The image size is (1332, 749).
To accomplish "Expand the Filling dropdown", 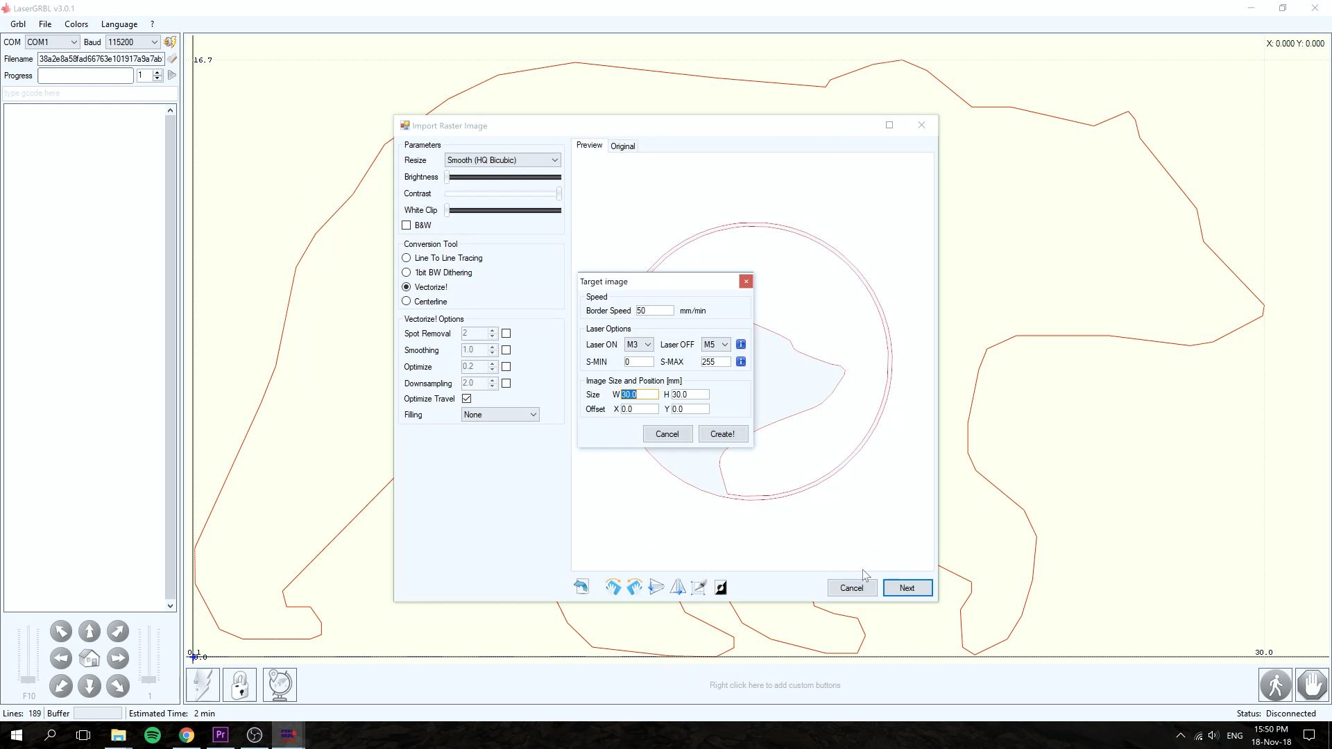I will (499, 415).
